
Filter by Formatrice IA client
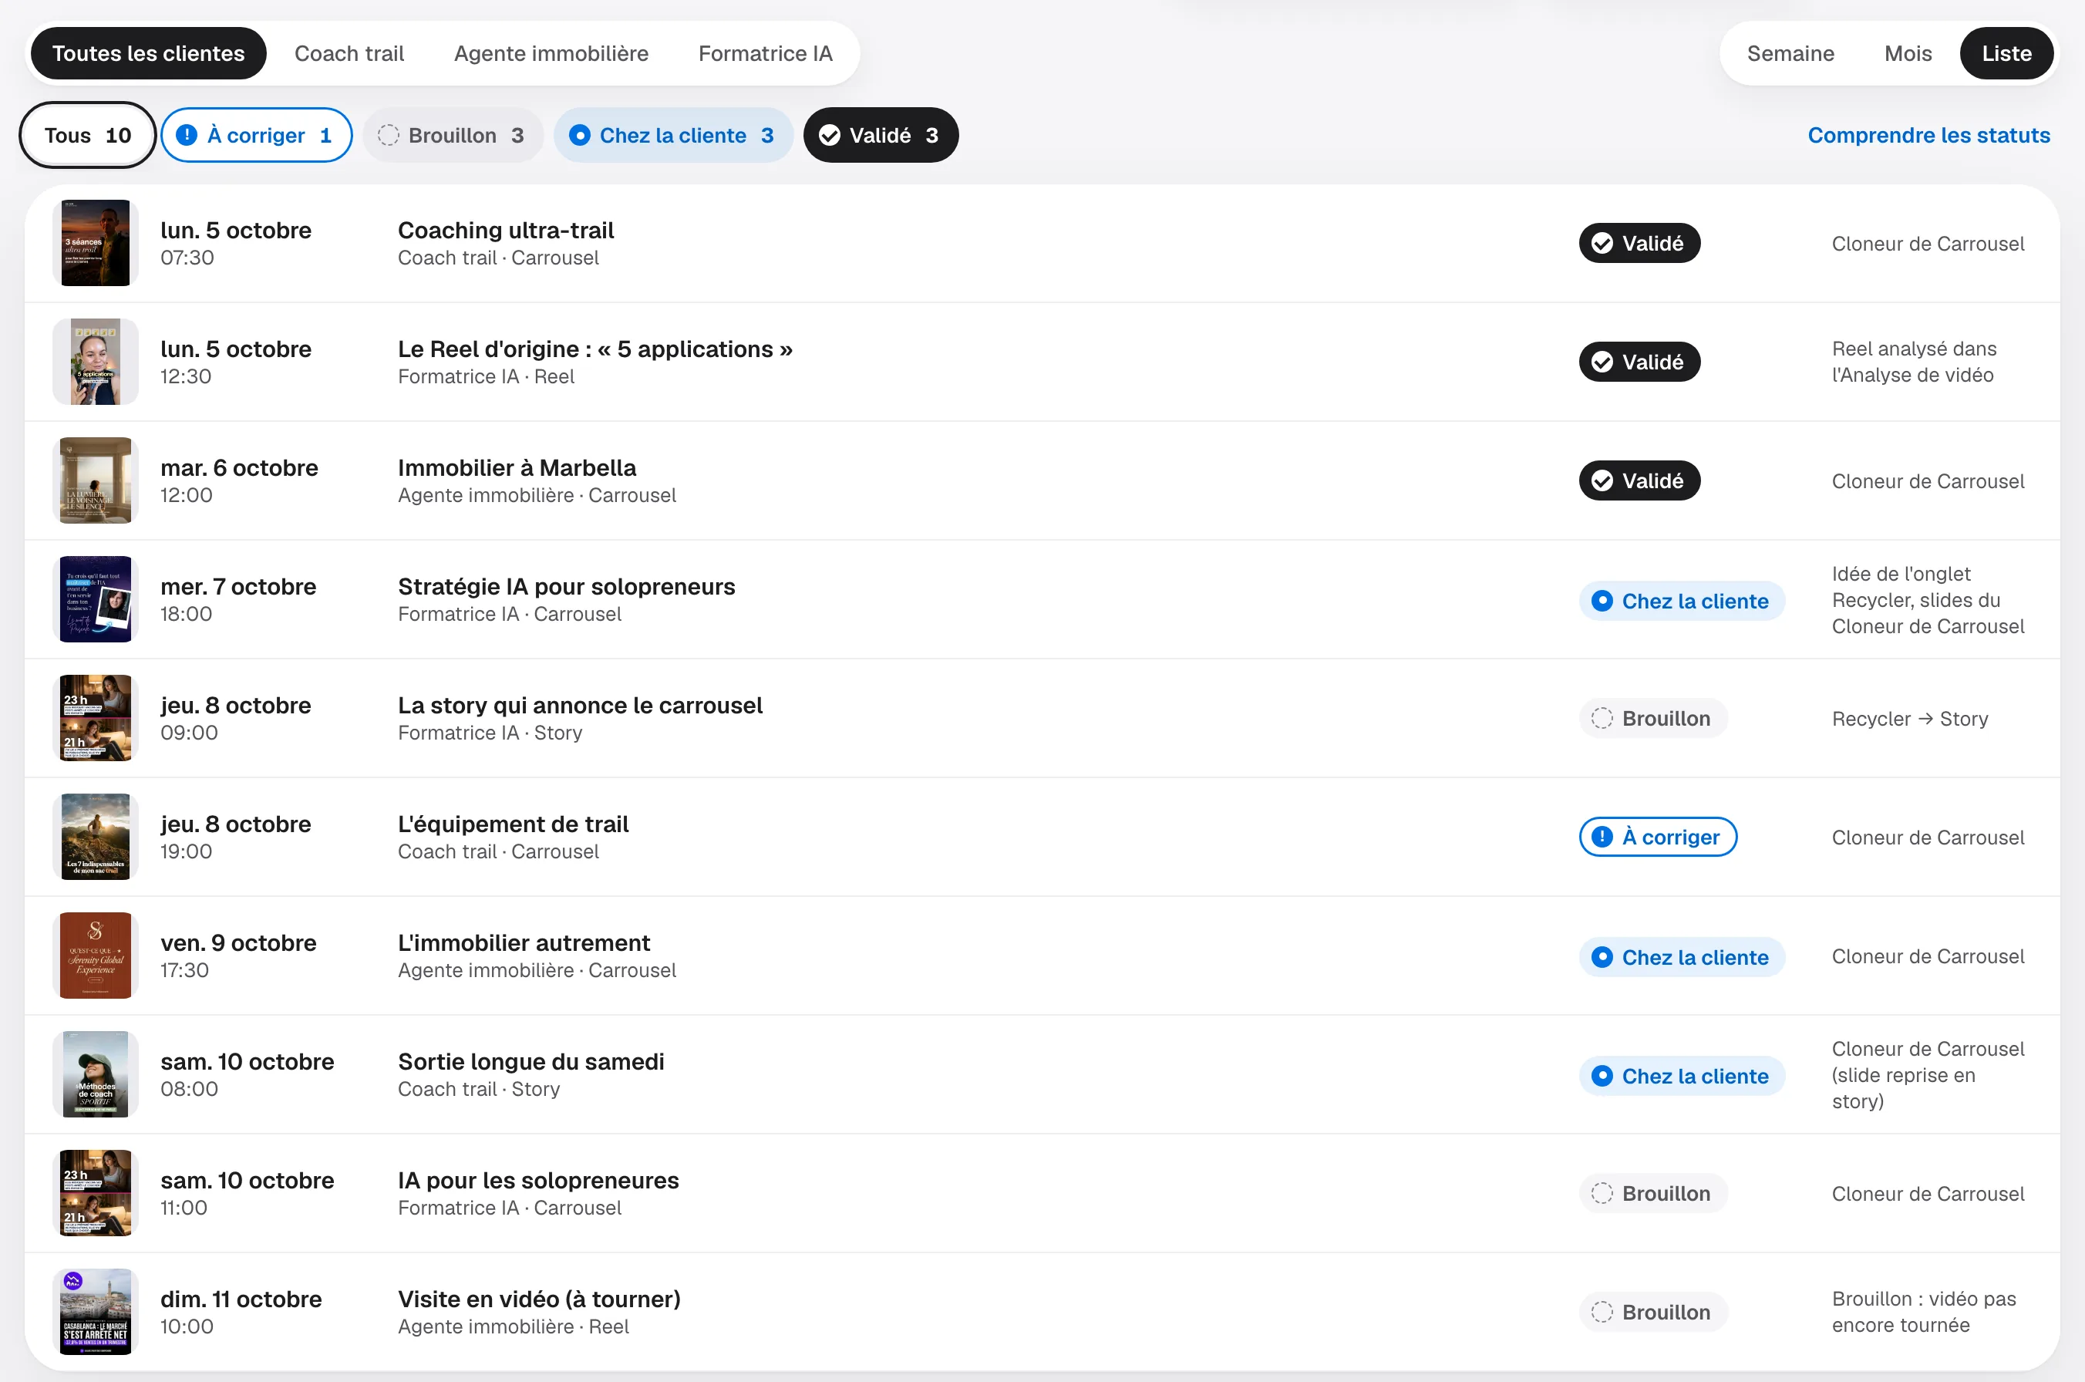(765, 54)
